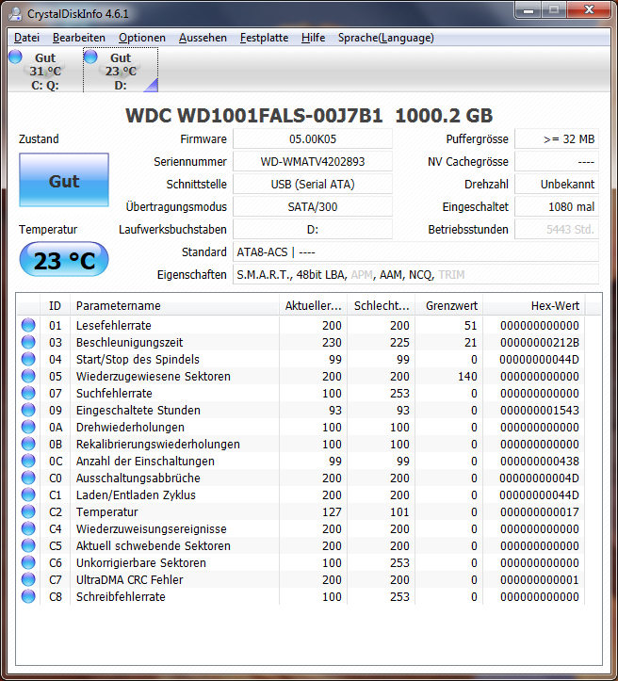Select the D: disk tab
The height and width of the screenshot is (681, 618).
[x=121, y=71]
